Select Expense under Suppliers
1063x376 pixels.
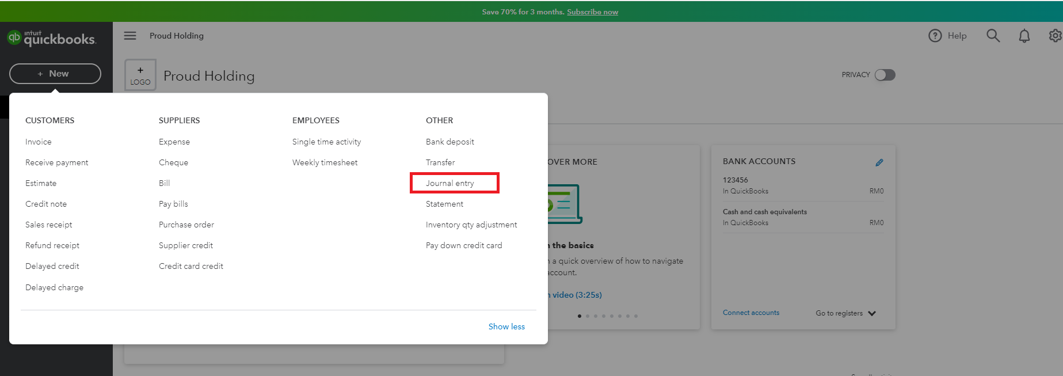tap(174, 142)
